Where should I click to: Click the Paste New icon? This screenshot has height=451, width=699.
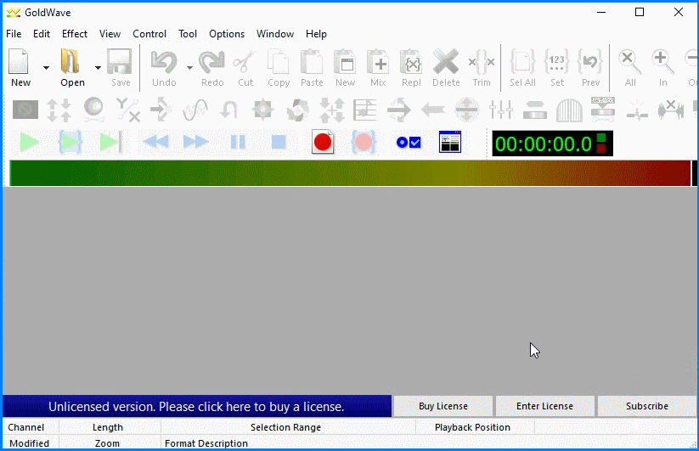[345, 62]
